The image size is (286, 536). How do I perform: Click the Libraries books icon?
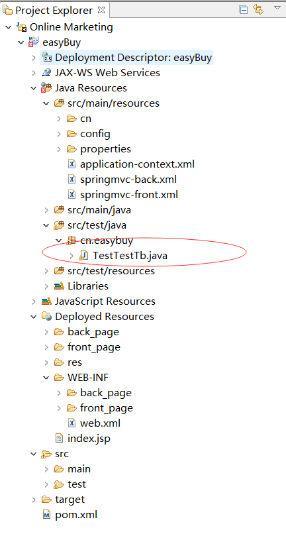59,286
